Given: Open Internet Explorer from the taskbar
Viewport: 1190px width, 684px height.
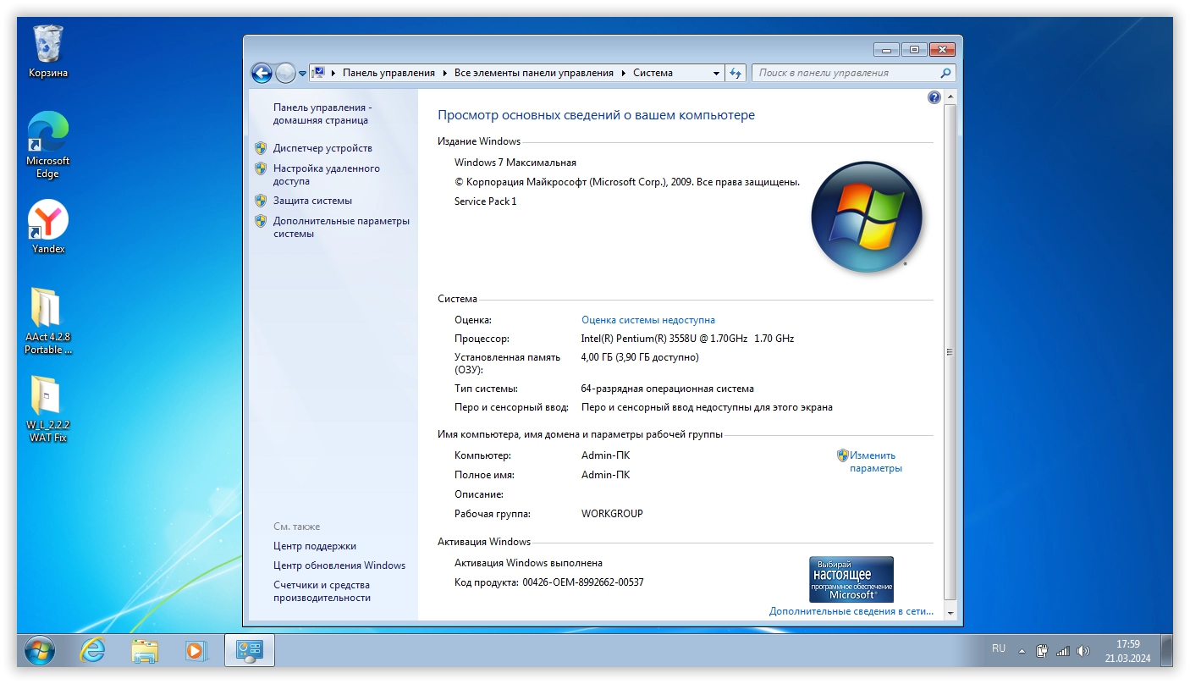Looking at the screenshot, I should click(x=92, y=650).
